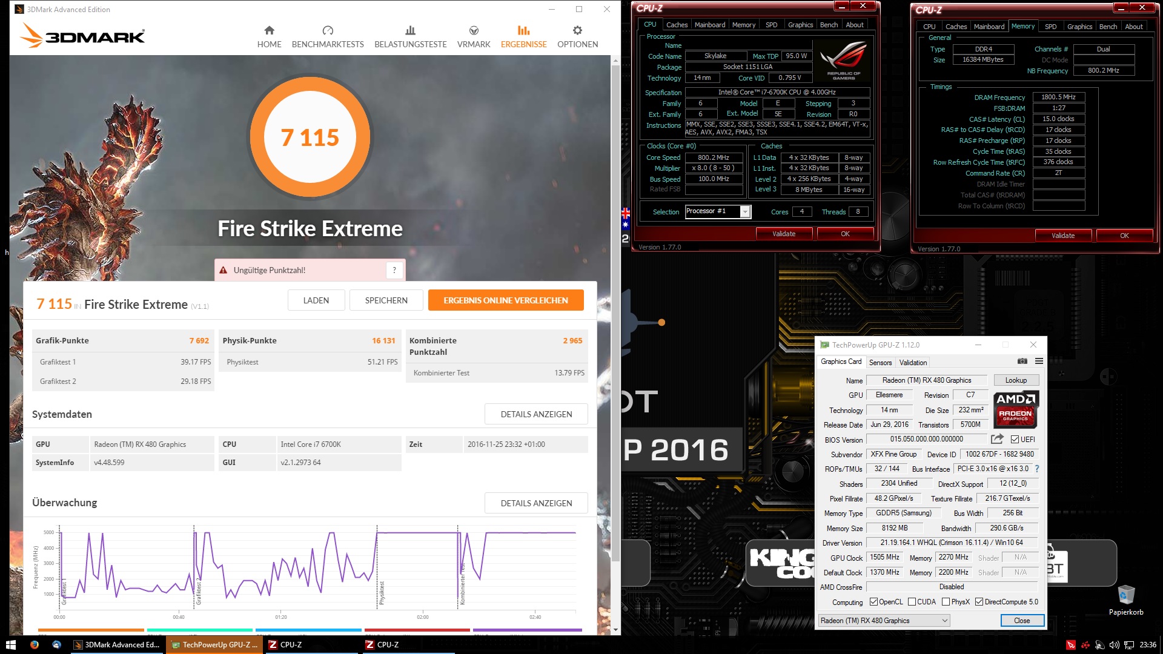The width and height of the screenshot is (1163, 654).
Task: Switch to the Caches tab in left CPU-Z
Action: pyautogui.click(x=677, y=25)
